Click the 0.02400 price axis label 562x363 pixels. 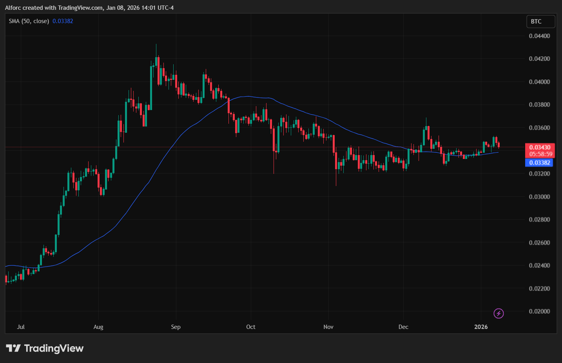539,265
